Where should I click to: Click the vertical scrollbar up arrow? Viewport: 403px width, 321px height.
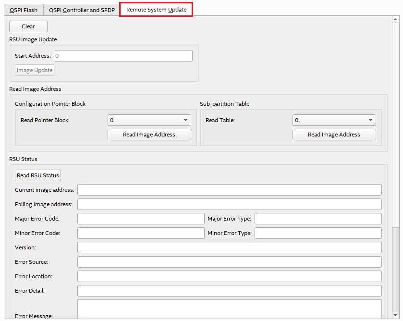[395, 20]
